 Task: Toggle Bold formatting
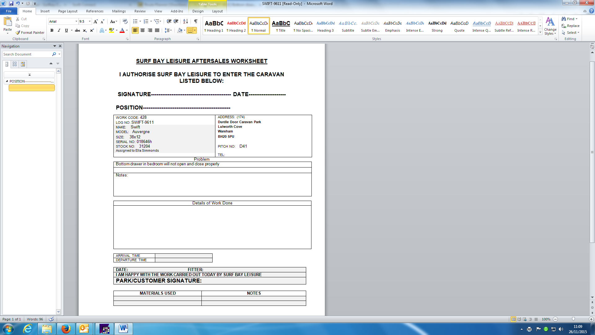point(52,30)
